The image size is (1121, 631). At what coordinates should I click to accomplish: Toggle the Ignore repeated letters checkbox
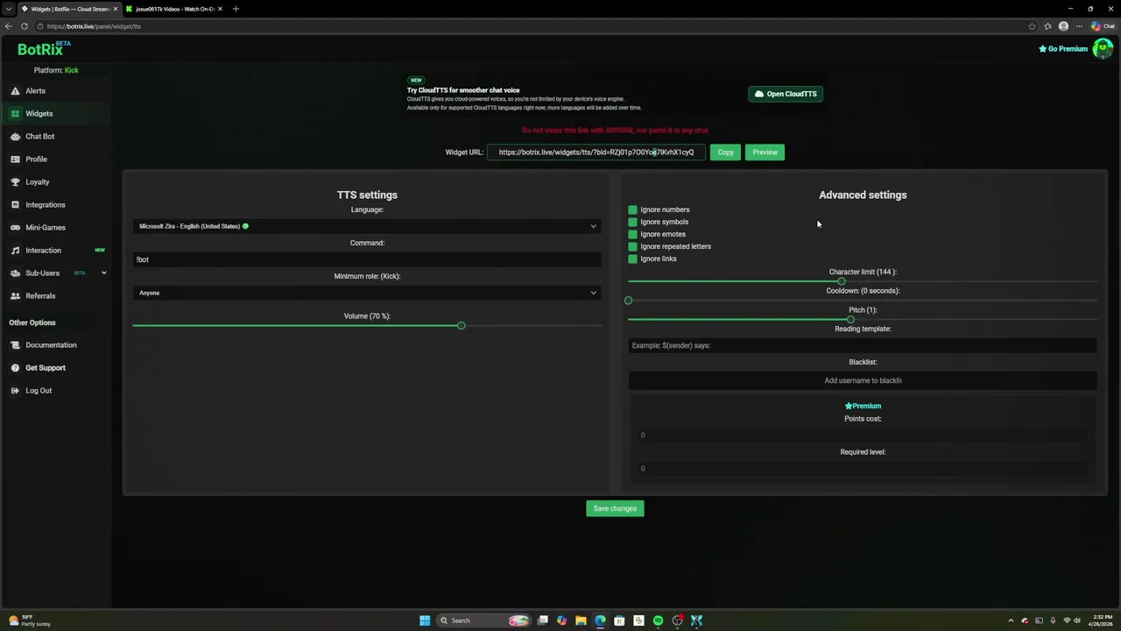[632, 246]
